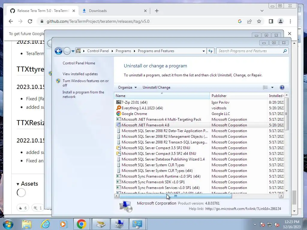The image size is (307, 230).
Task: Click the Google Chrome icon in program list
Action: (119, 114)
